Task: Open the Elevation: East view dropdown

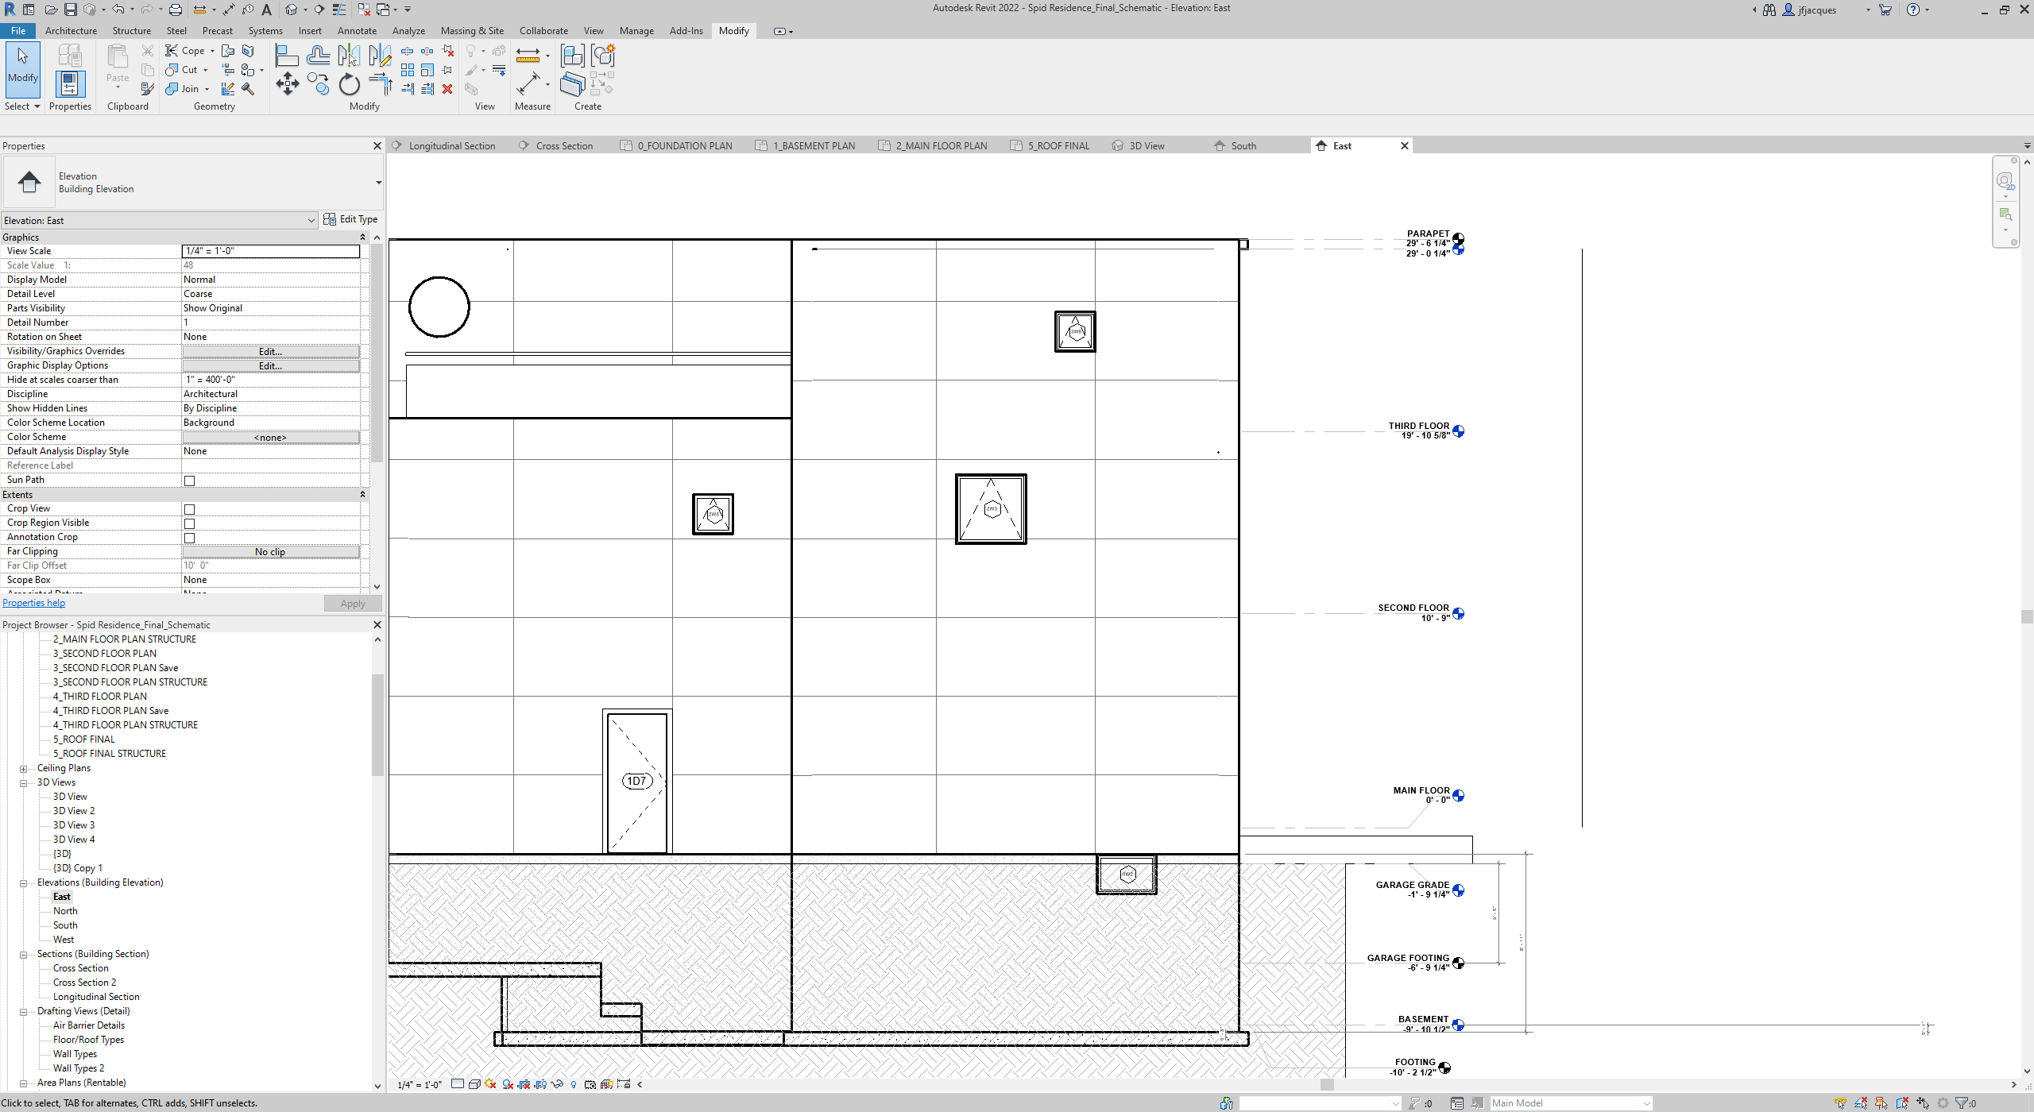Action: point(311,221)
